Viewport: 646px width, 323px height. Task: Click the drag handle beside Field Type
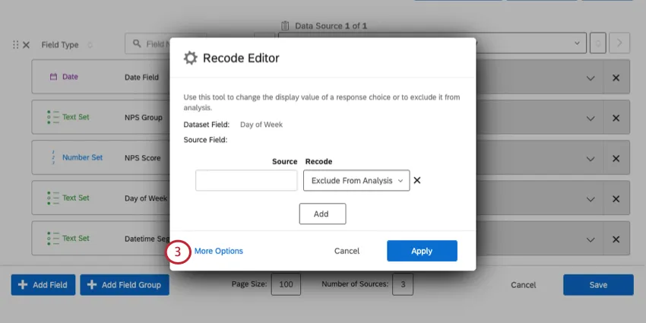coord(16,45)
